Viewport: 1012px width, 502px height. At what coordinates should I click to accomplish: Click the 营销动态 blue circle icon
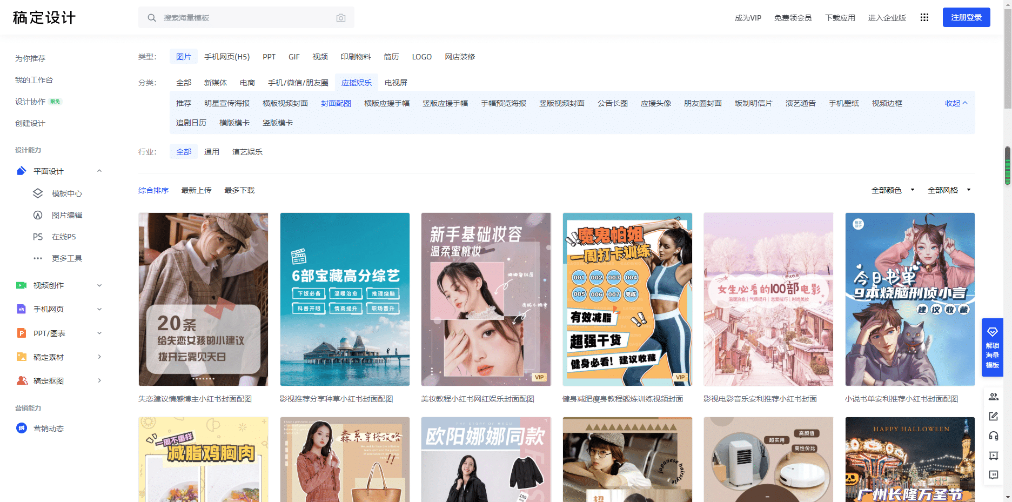pos(22,429)
